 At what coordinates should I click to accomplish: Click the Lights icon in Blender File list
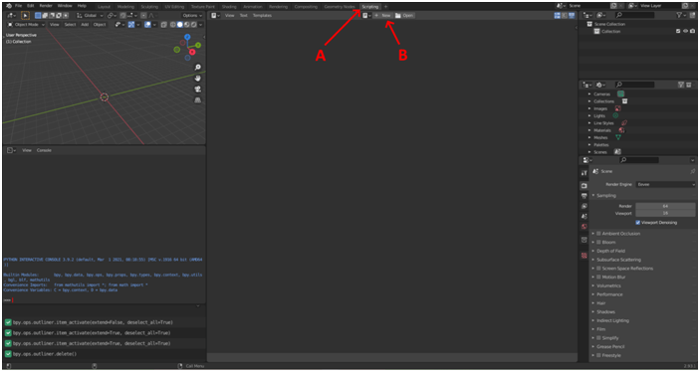pyautogui.click(x=615, y=115)
